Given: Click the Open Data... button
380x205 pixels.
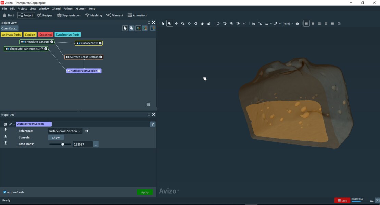Looking at the screenshot, I should 9,28.
